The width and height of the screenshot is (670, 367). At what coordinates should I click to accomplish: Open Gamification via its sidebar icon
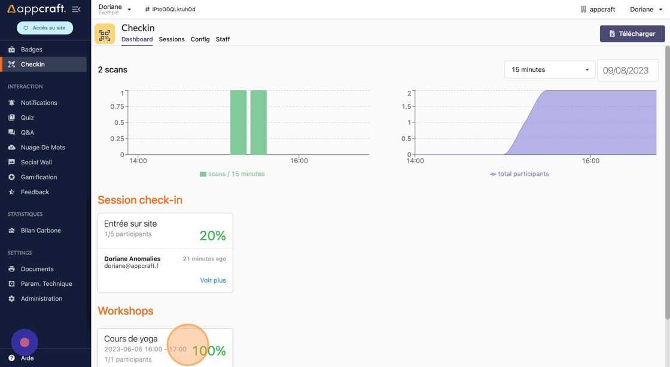click(11, 178)
